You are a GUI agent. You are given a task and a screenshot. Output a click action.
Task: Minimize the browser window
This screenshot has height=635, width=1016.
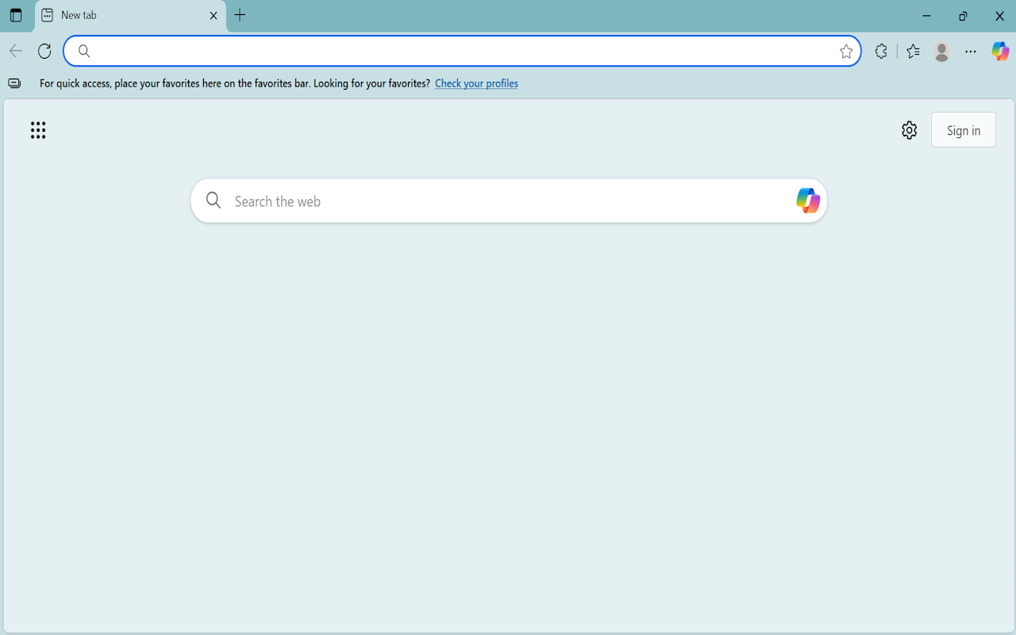[926, 16]
